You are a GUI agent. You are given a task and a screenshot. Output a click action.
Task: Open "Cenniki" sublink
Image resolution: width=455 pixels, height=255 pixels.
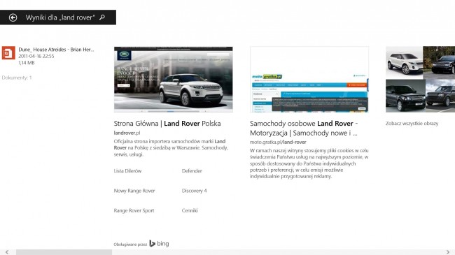click(190, 211)
